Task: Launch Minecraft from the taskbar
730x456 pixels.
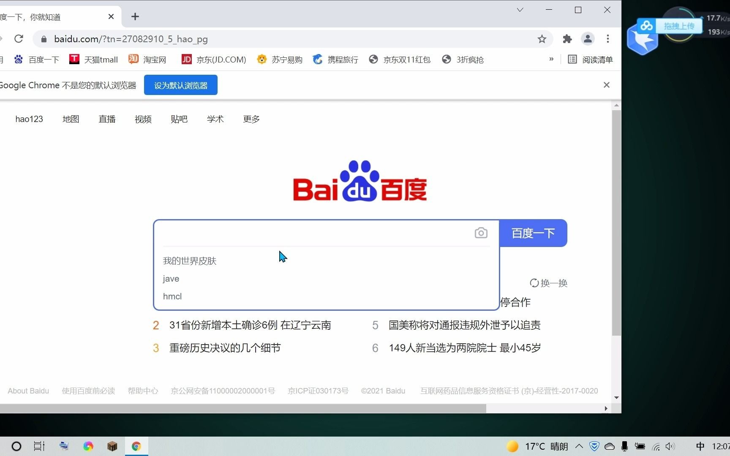Action: 112,446
